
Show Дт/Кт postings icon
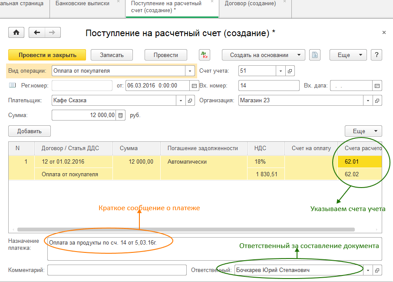(x=205, y=55)
